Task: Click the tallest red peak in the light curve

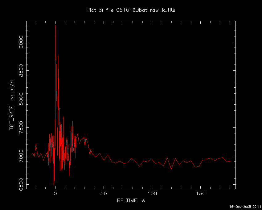Action: pyautogui.click(x=56, y=25)
